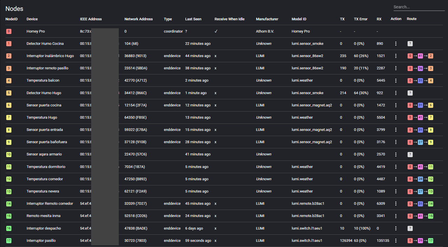Click route node 41 in Interruptor inalámbrico Hugo row
Viewport: 448px width, 247px height.
pos(420,56)
